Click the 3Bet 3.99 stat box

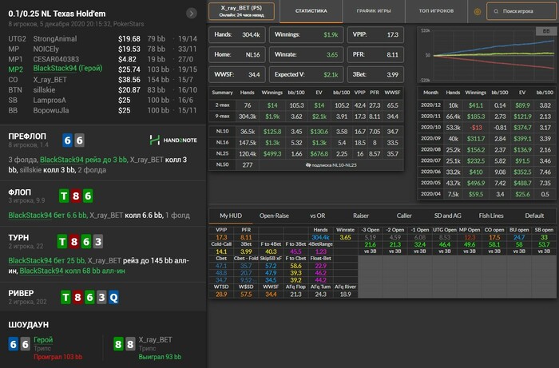[375, 74]
